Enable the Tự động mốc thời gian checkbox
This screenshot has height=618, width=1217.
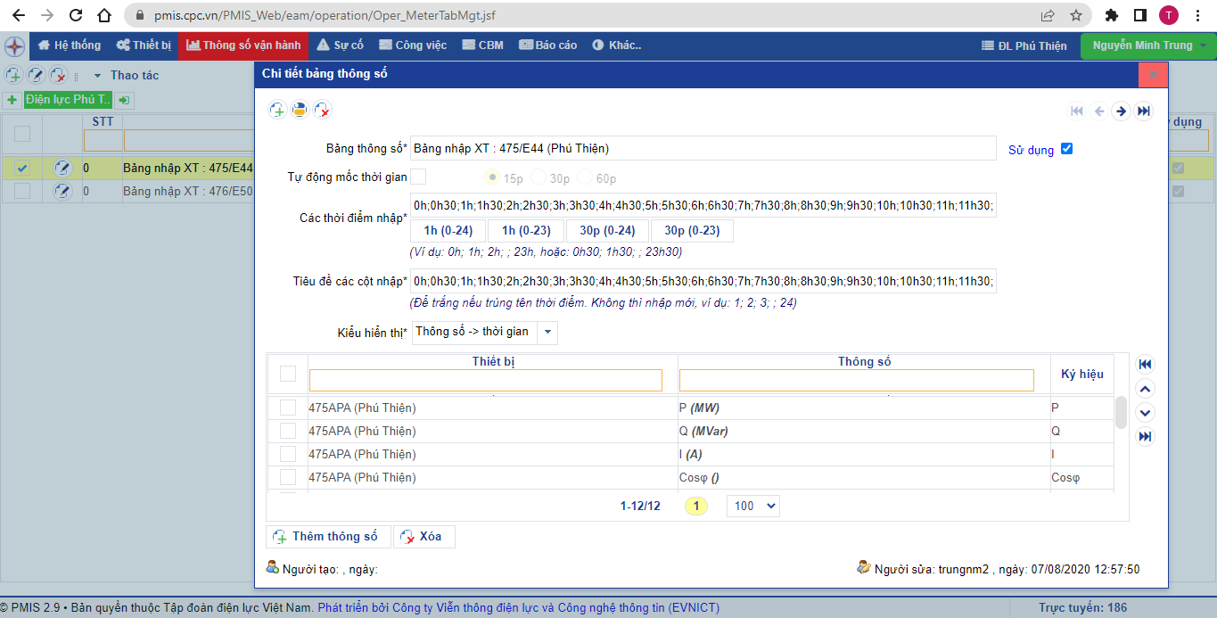418,177
